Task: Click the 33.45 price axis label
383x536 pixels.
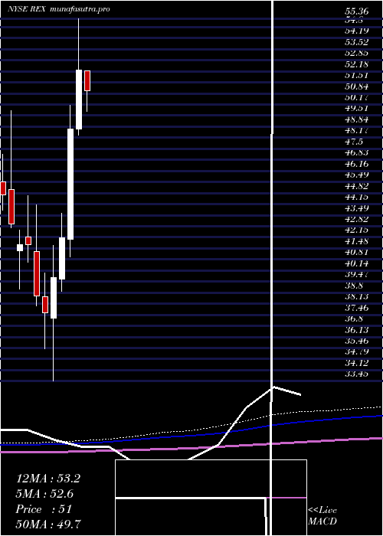Action: point(356,374)
